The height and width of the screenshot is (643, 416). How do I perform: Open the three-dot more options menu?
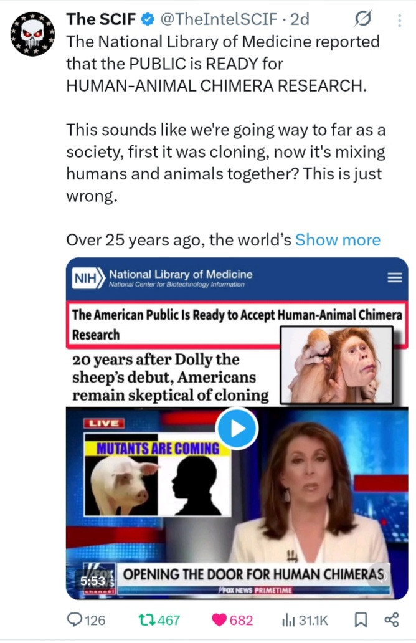pyautogui.click(x=399, y=21)
